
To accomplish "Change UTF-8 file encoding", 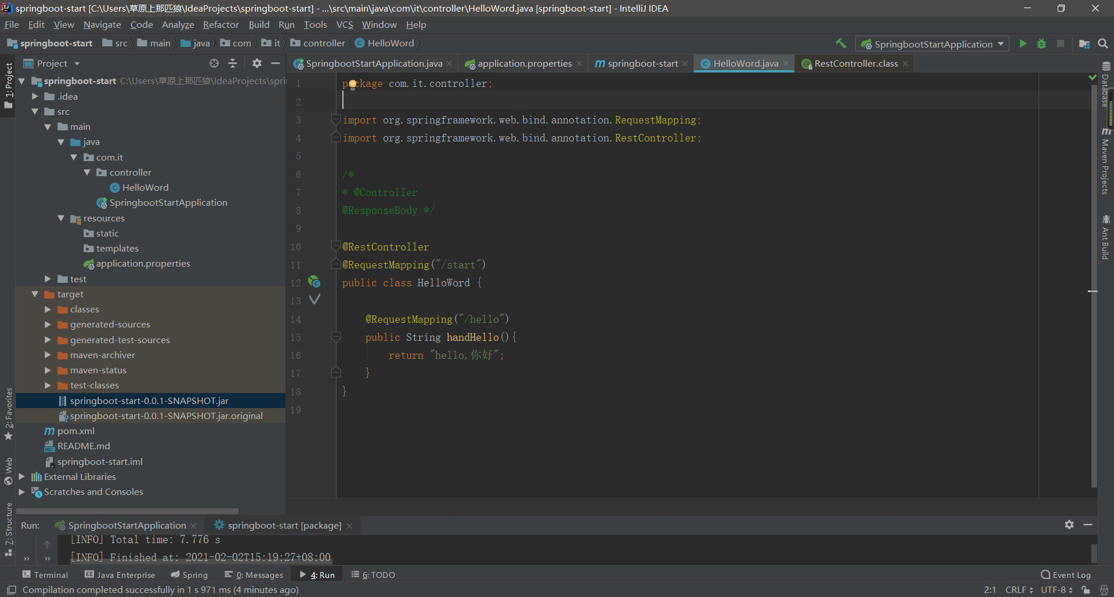I will 1057,590.
